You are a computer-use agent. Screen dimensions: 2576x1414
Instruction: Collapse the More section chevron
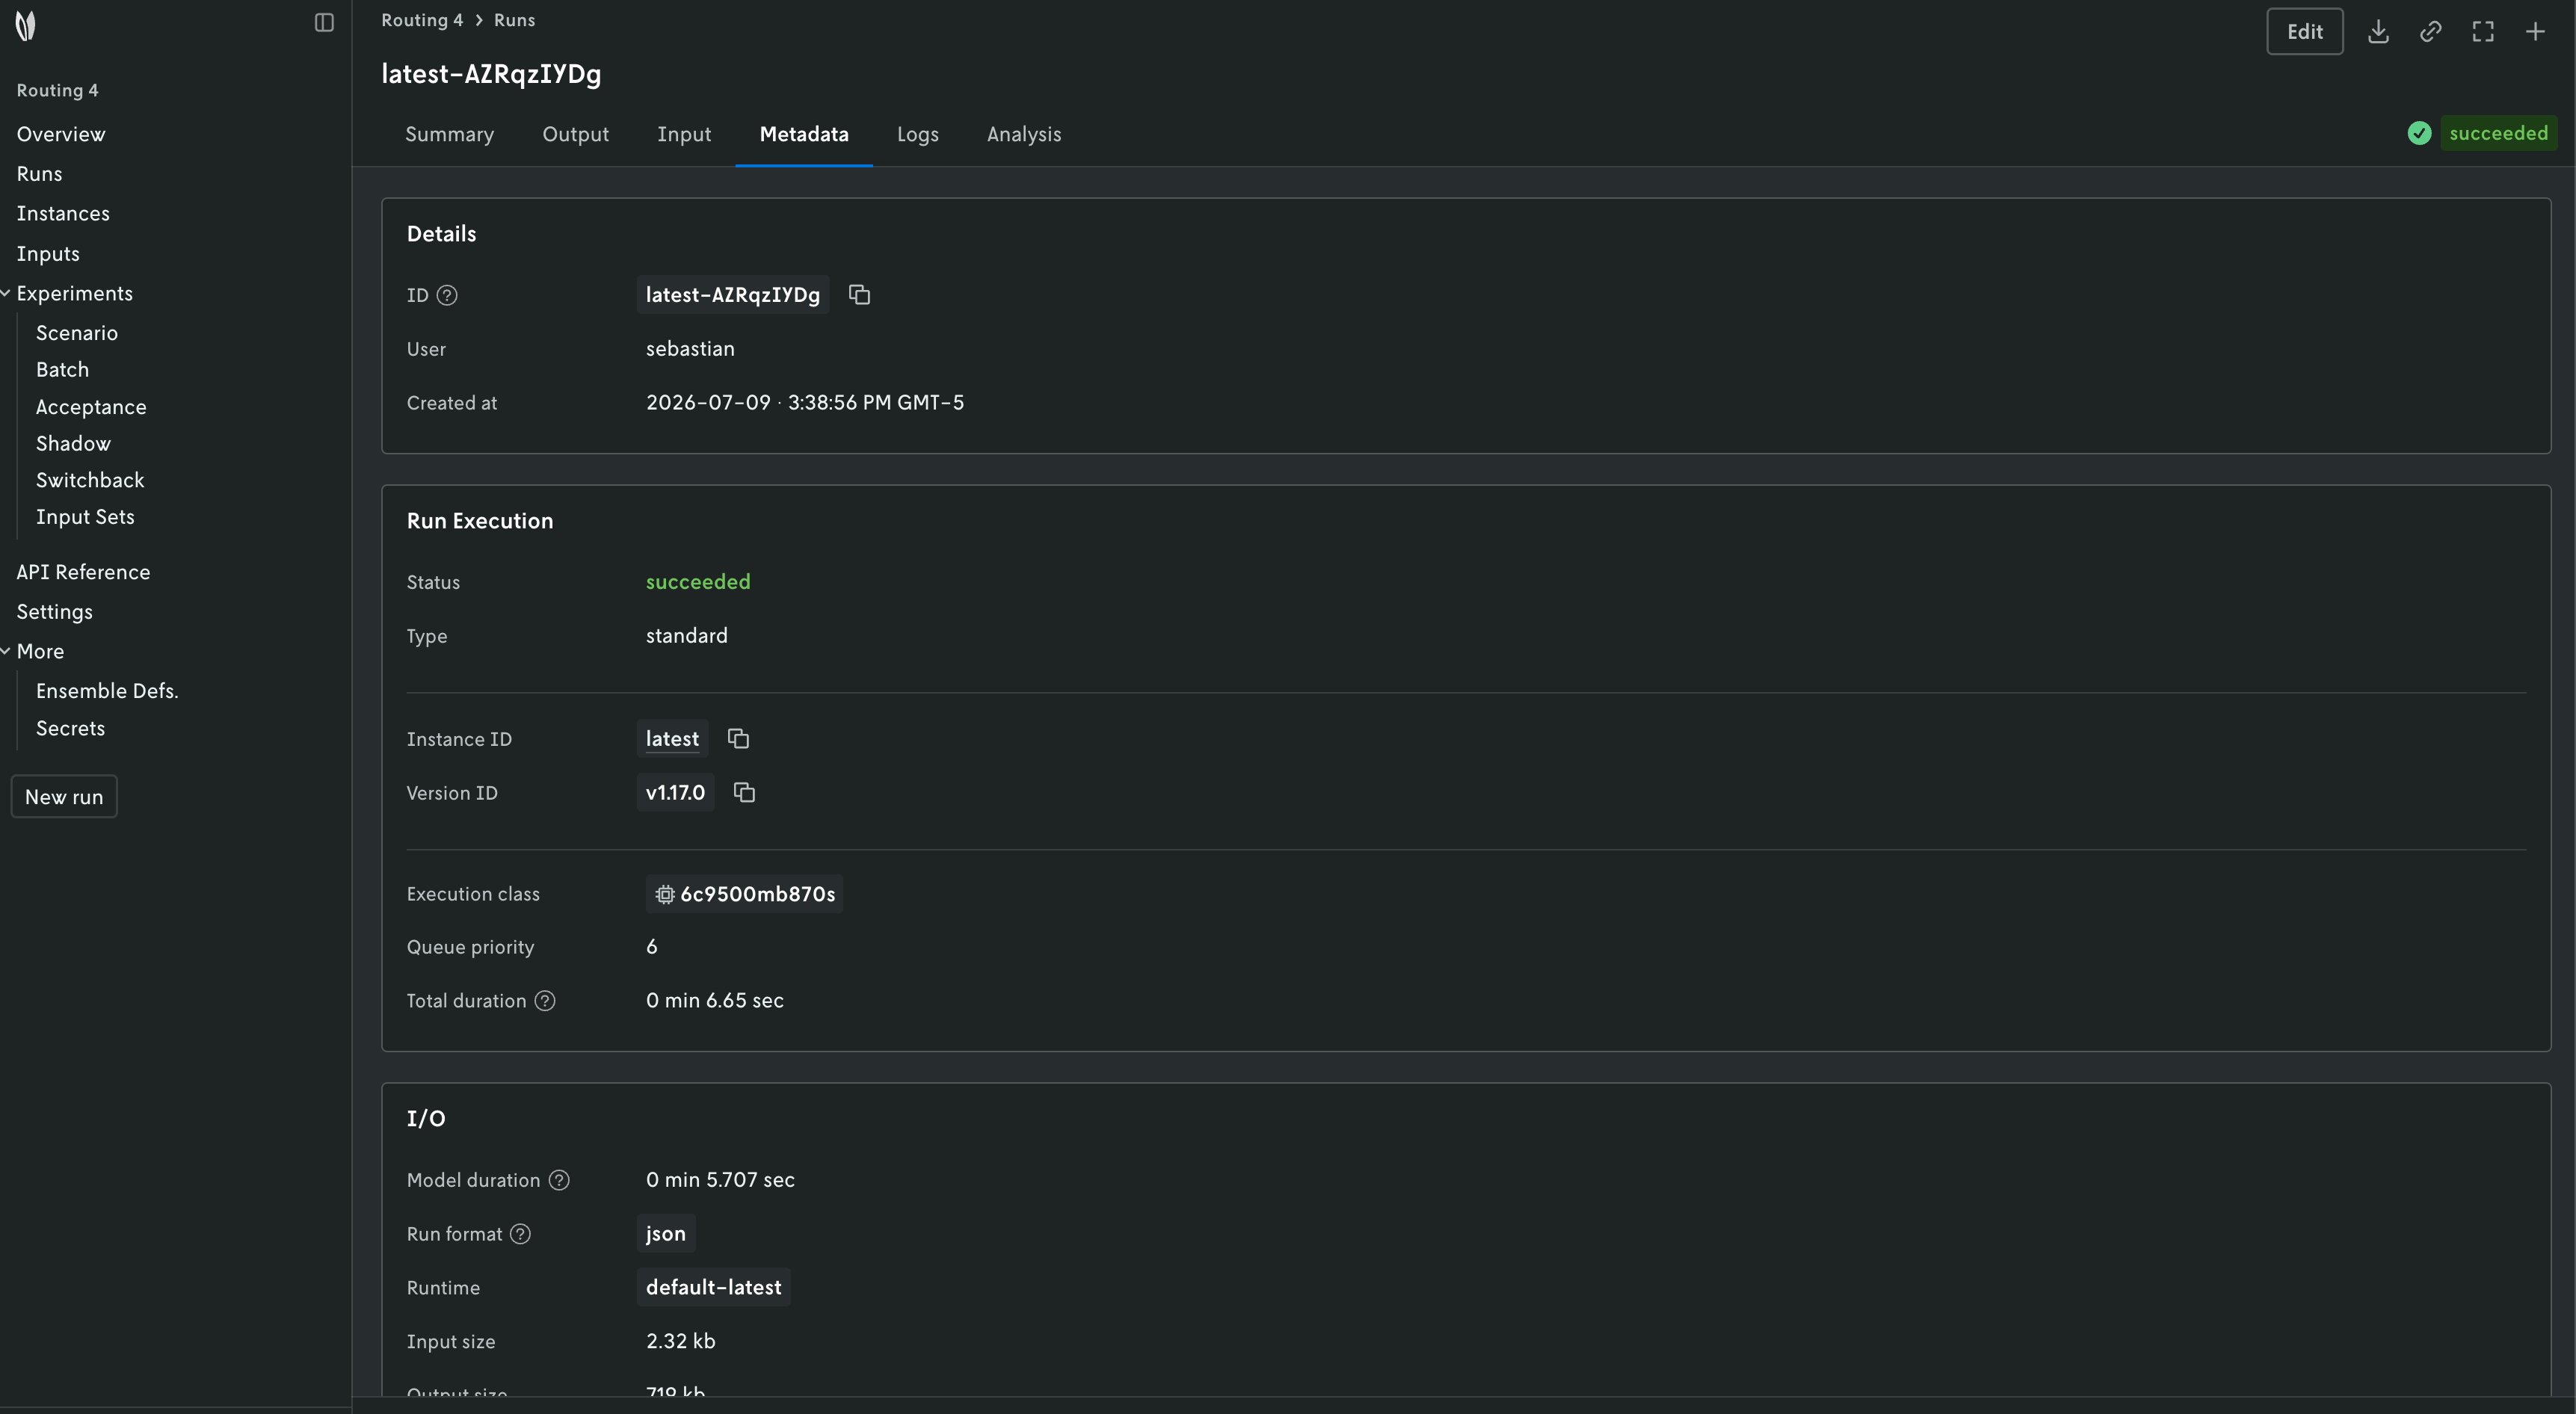tap(6, 651)
